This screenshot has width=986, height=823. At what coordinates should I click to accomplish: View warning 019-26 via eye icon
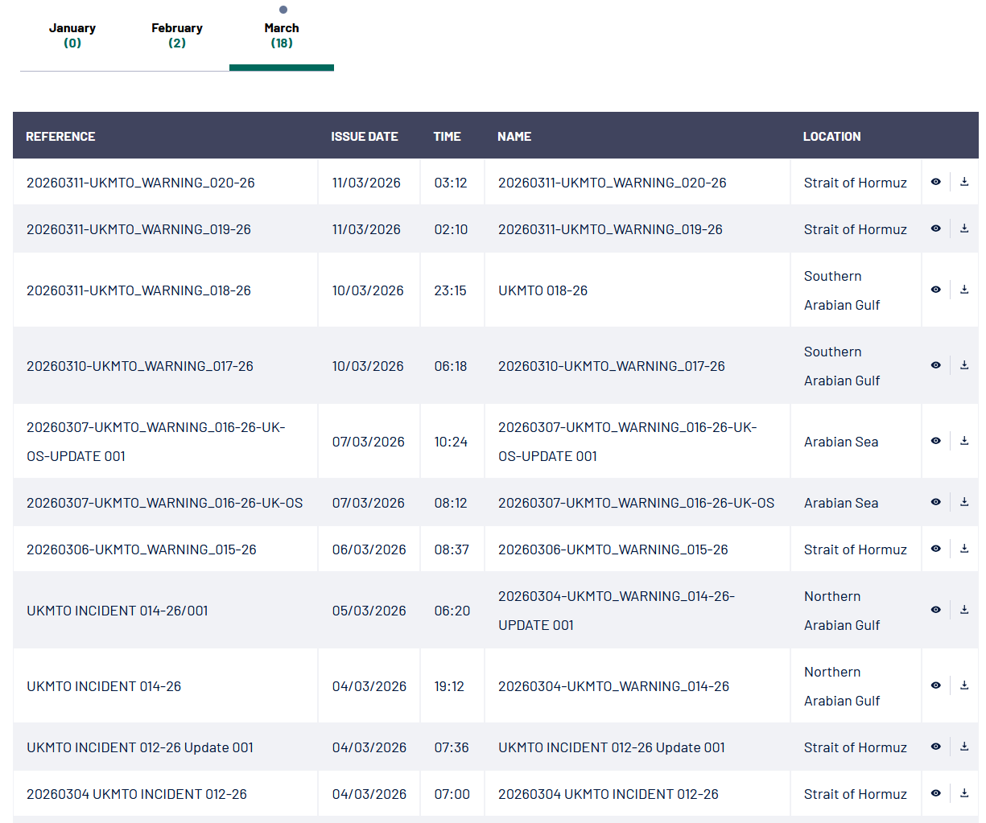pos(935,228)
